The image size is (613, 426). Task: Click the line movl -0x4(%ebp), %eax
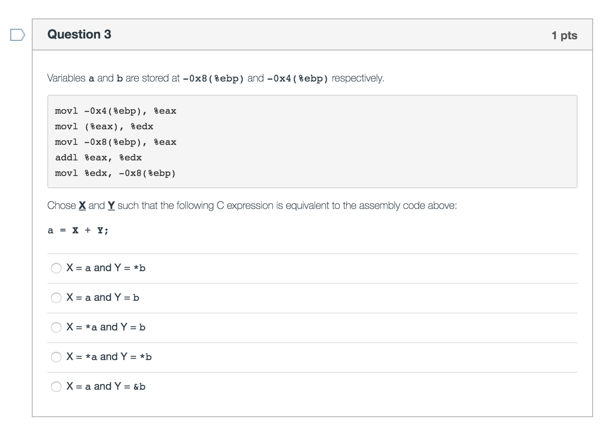pos(115,111)
